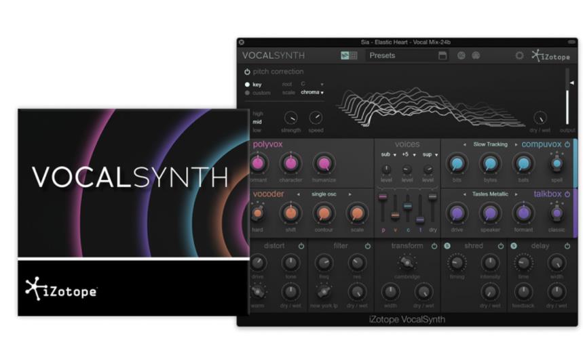Click the shred intensity knob
This screenshot has height=357, width=583.
tap(490, 263)
